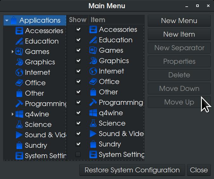Enable the System Settings Show checkbox

click(78, 155)
